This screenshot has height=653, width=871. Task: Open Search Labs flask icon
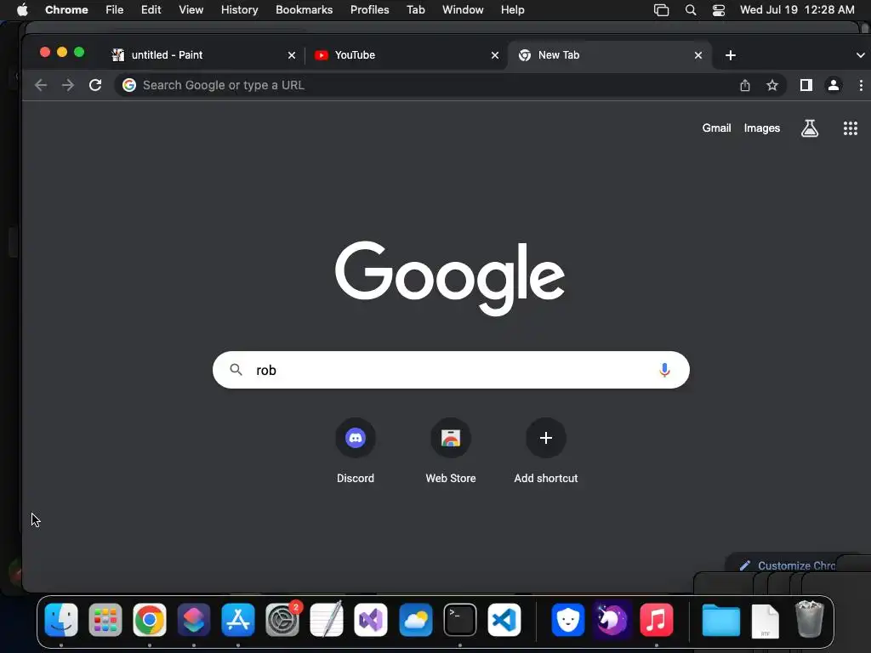pos(810,128)
